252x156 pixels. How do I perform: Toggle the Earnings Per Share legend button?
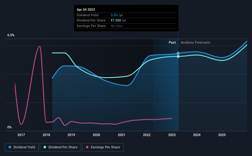[103, 147]
